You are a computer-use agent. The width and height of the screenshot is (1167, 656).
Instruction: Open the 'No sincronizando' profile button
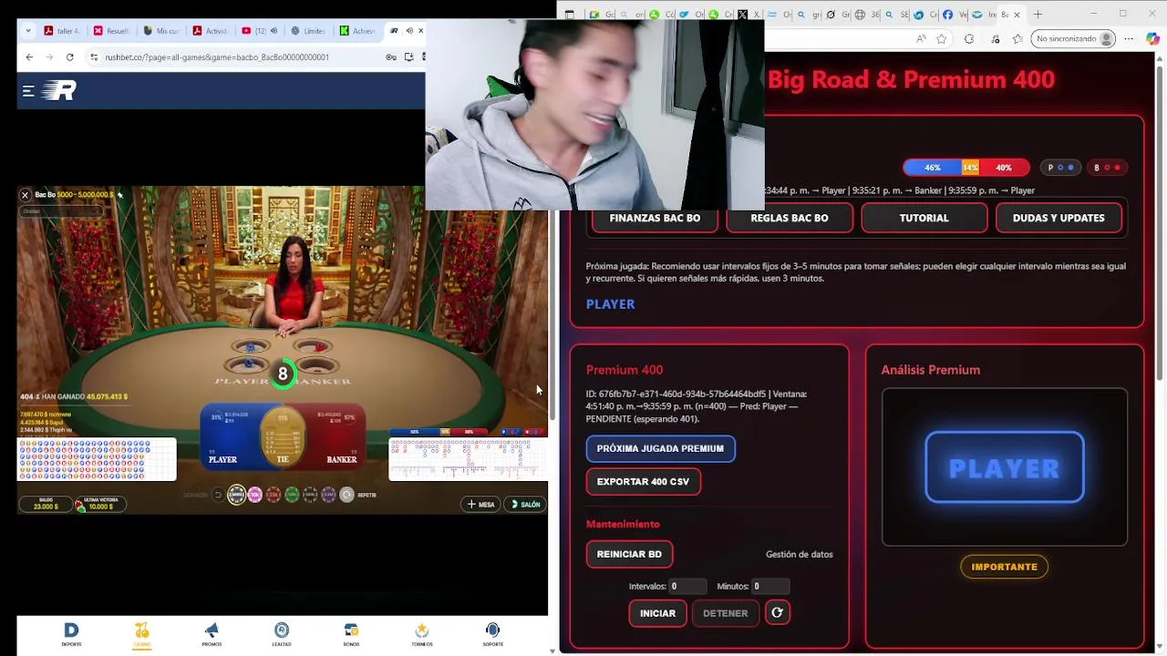coord(1075,39)
